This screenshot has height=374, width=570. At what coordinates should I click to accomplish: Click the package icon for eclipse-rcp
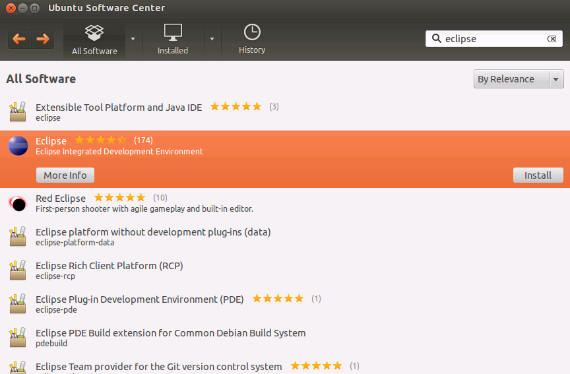tap(18, 270)
